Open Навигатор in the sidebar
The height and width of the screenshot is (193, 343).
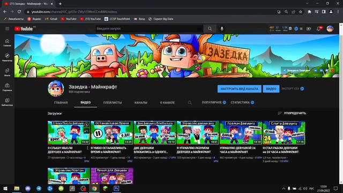(7, 57)
